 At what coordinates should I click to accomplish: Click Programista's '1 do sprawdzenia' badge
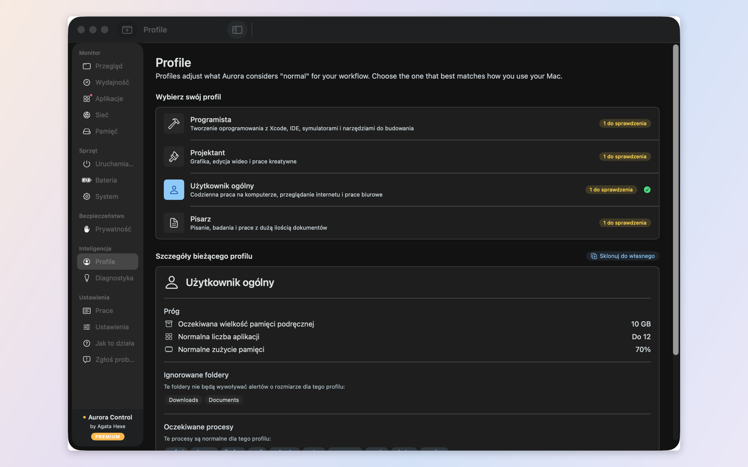(x=625, y=123)
